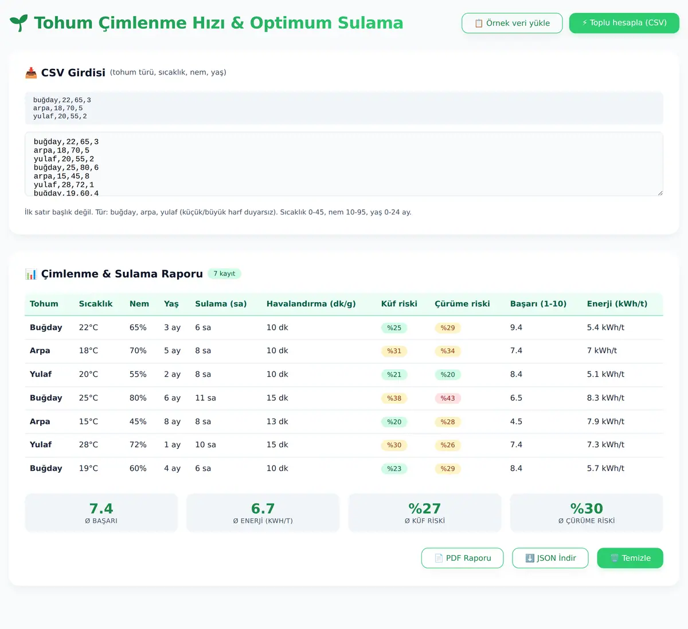
Task: Click the Sulama (sa) column header
Action: pos(221,304)
